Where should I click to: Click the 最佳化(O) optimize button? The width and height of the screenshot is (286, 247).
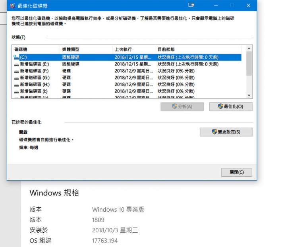pyautogui.click(x=231, y=107)
